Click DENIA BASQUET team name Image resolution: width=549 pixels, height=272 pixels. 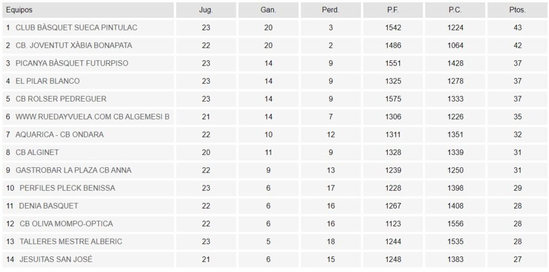tap(48, 206)
